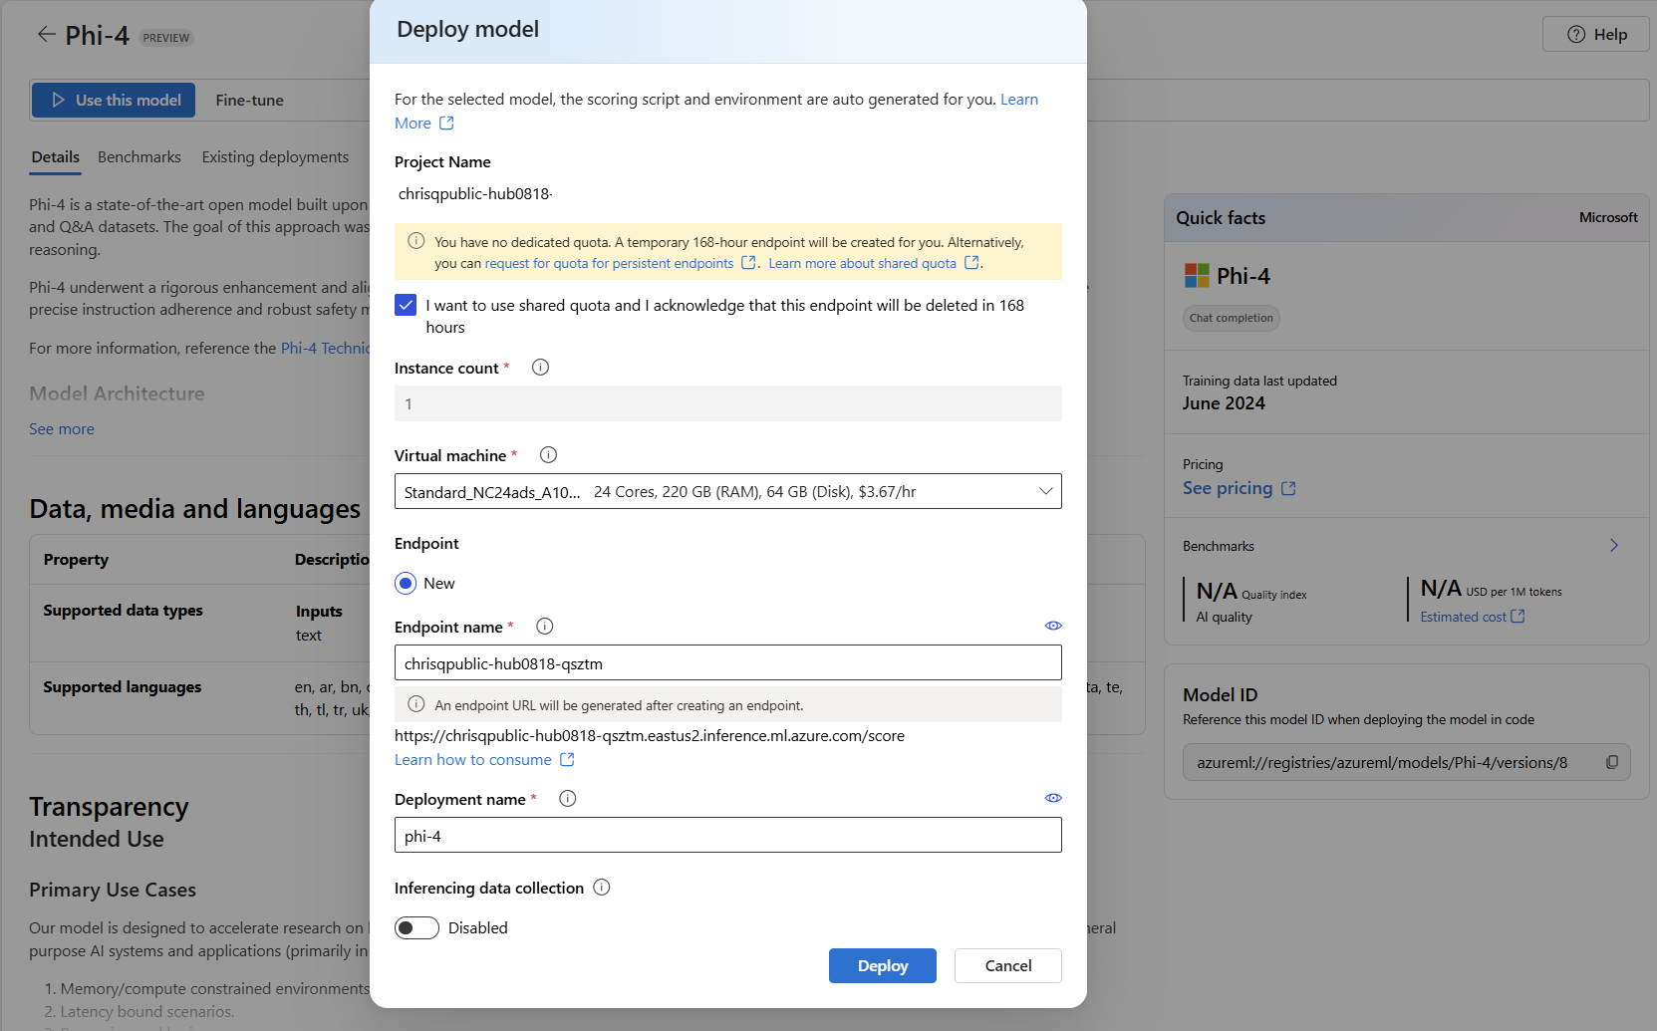This screenshot has height=1031, width=1657.
Task: Click the Supported languages cell
Action: 122,686
